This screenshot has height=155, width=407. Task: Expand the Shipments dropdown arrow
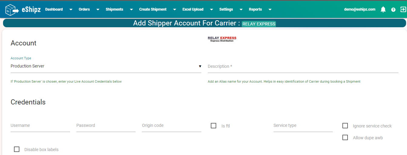(x=131, y=10)
